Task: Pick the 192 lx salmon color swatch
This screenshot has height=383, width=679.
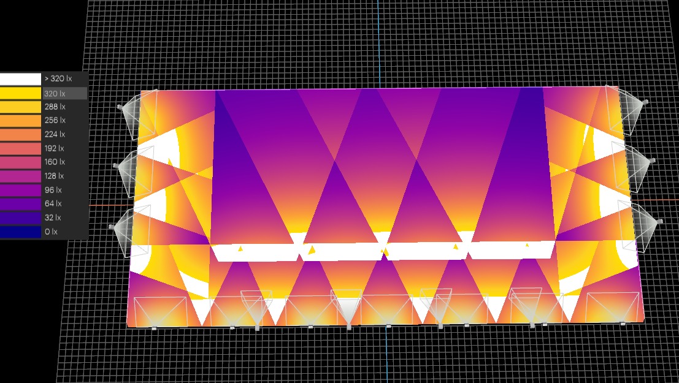Action: (x=20, y=148)
